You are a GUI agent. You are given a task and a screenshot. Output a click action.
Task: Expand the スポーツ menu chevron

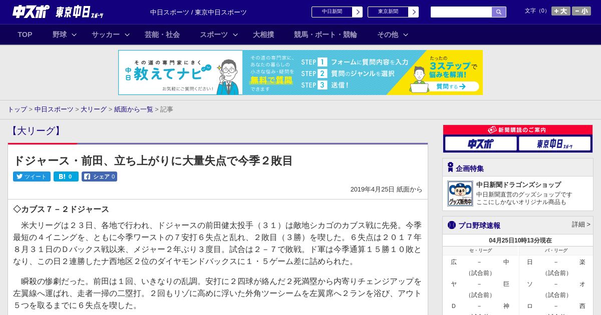pos(235,35)
